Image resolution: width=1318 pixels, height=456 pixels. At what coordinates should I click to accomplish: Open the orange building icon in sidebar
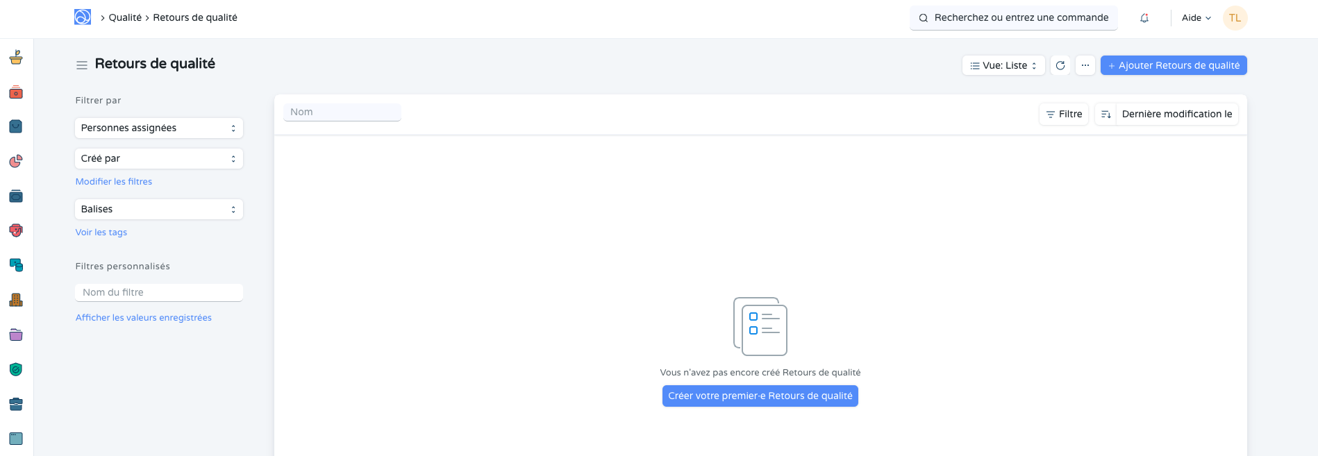16,300
